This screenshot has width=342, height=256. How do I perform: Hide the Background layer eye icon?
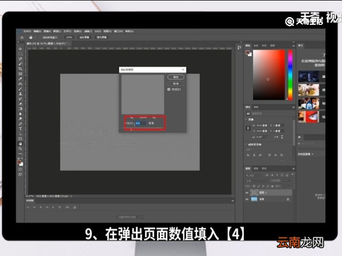[247, 199]
